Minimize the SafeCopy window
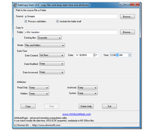This screenshot has height=130, width=156. point(122,4)
